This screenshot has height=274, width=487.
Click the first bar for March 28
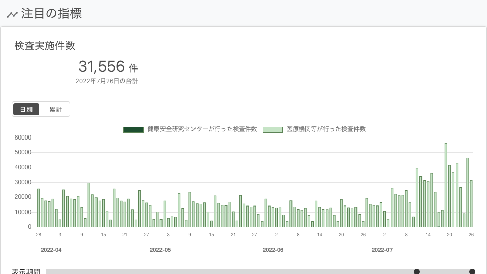38,208
